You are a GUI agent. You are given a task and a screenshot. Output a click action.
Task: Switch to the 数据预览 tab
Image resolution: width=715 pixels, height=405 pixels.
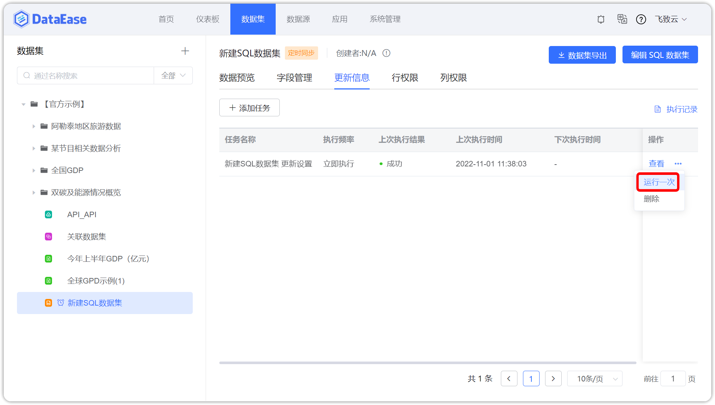pos(237,78)
